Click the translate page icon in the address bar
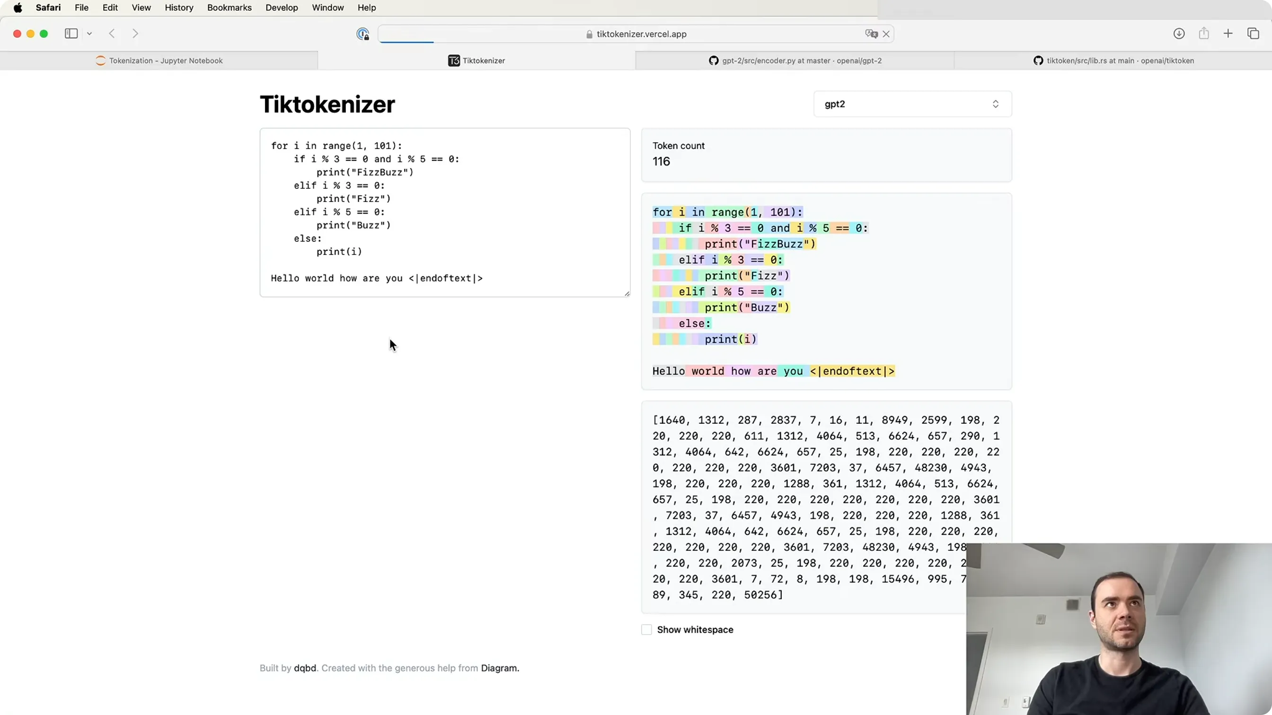 point(871,34)
